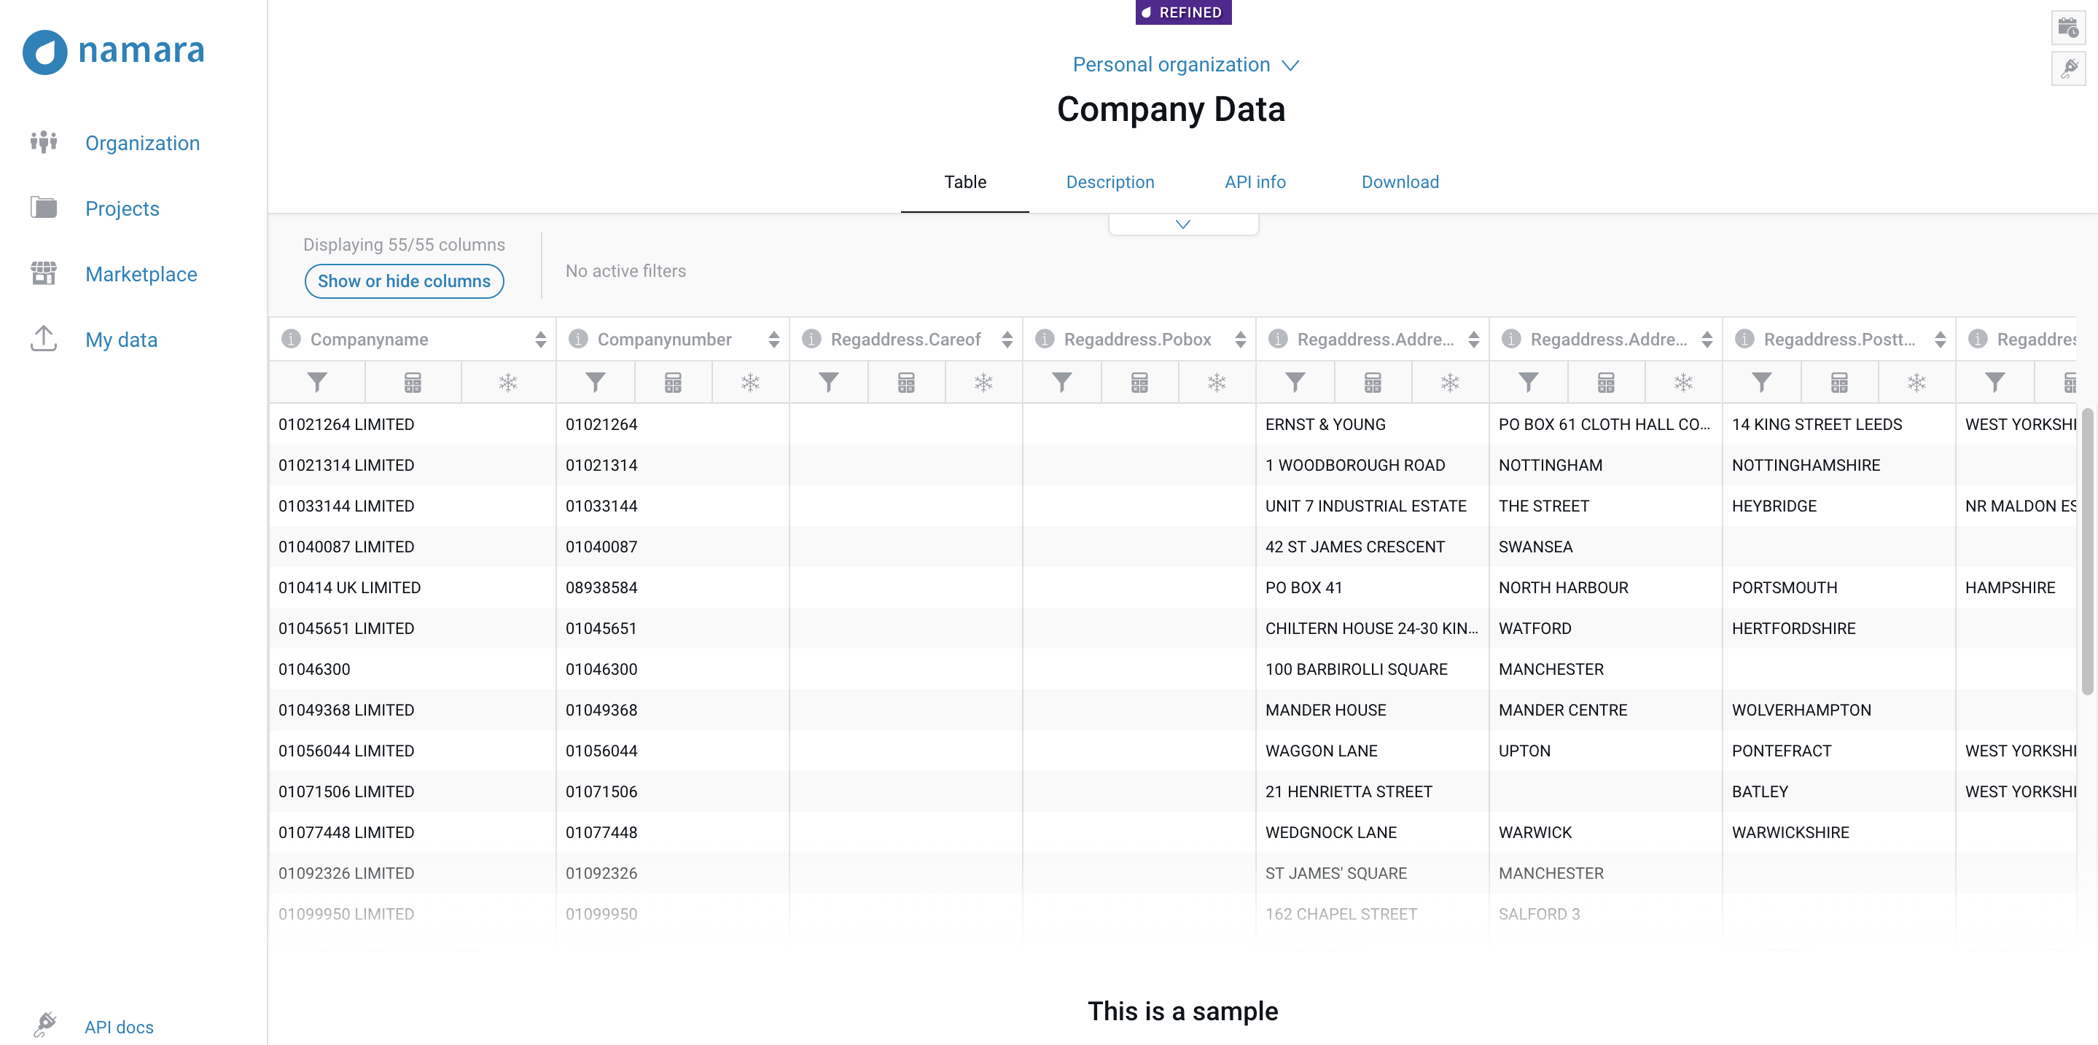Freeze the Companyname column
Screen dimensions: 2098x1045
(x=508, y=383)
